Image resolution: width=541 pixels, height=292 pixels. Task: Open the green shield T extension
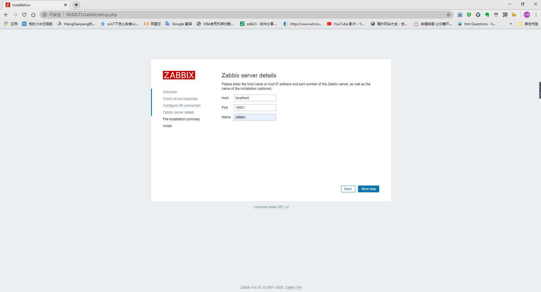469,15
